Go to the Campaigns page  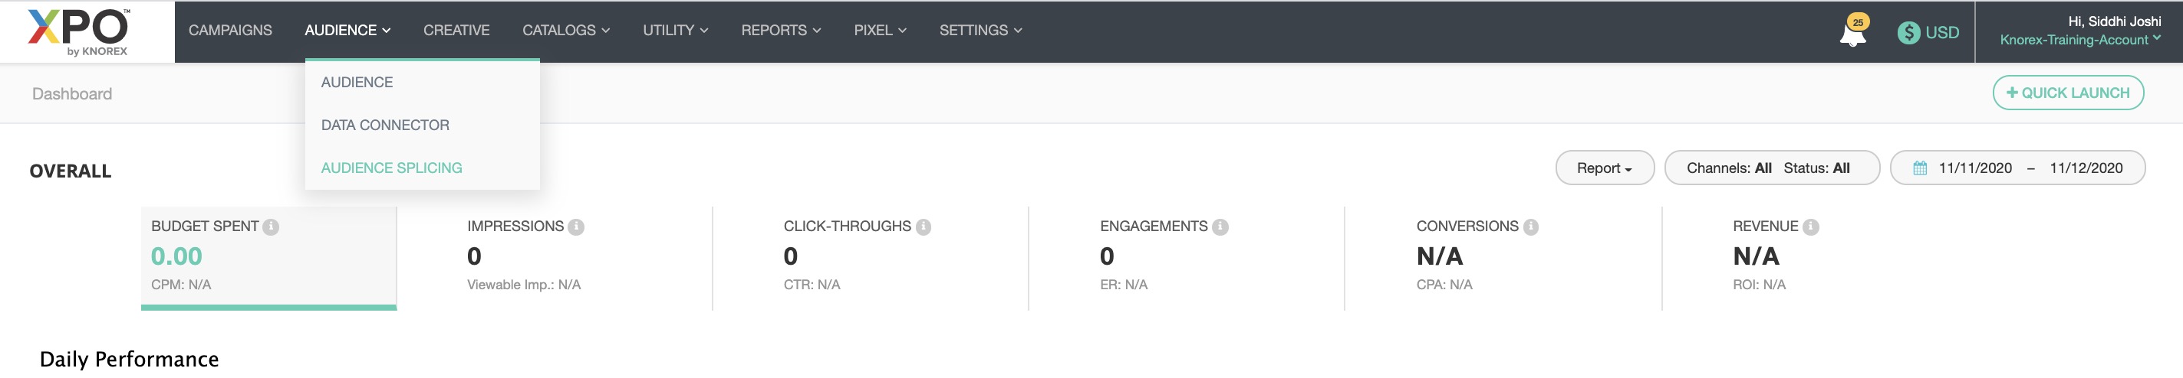pyautogui.click(x=229, y=31)
